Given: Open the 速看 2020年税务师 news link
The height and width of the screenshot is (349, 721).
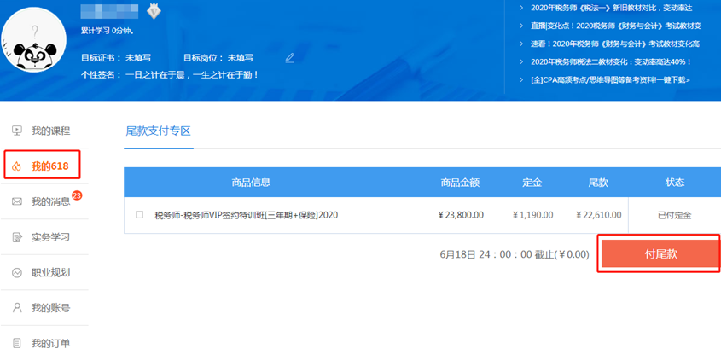Looking at the screenshot, I should pyautogui.click(x=609, y=44).
